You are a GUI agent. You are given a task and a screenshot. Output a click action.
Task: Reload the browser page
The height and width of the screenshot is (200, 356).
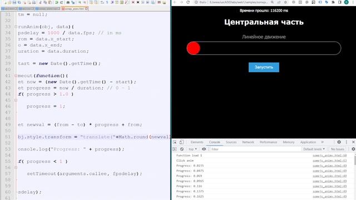pos(188,2)
